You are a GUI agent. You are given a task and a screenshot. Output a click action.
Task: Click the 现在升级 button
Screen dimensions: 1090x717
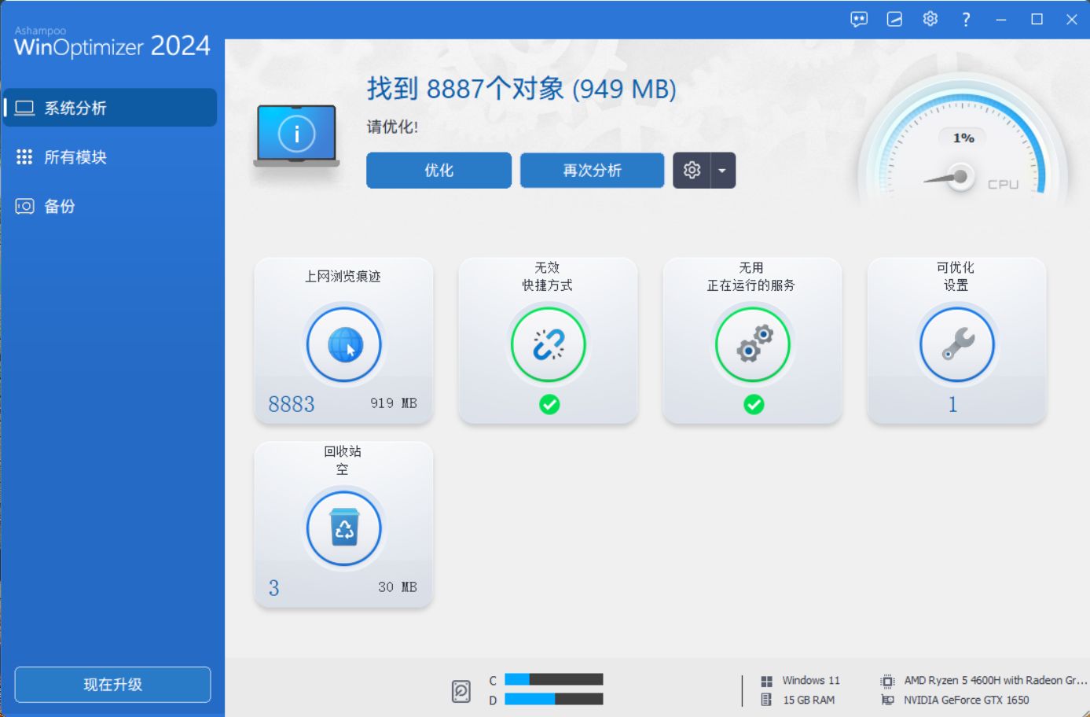click(x=112, y=685)
